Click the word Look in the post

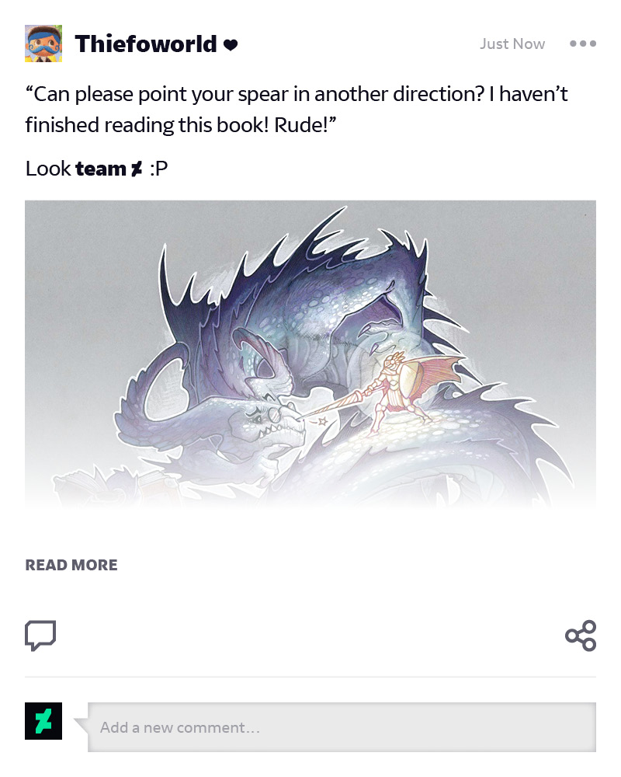(48, 169)
